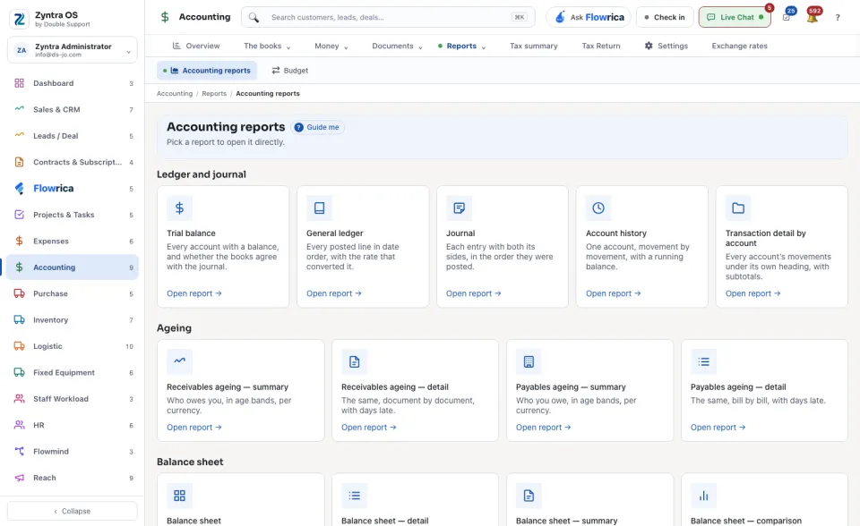The height and width of the screenshot is (526, 860).
Task: Open the Balance sheet — detail card
Action: (415, 500)
